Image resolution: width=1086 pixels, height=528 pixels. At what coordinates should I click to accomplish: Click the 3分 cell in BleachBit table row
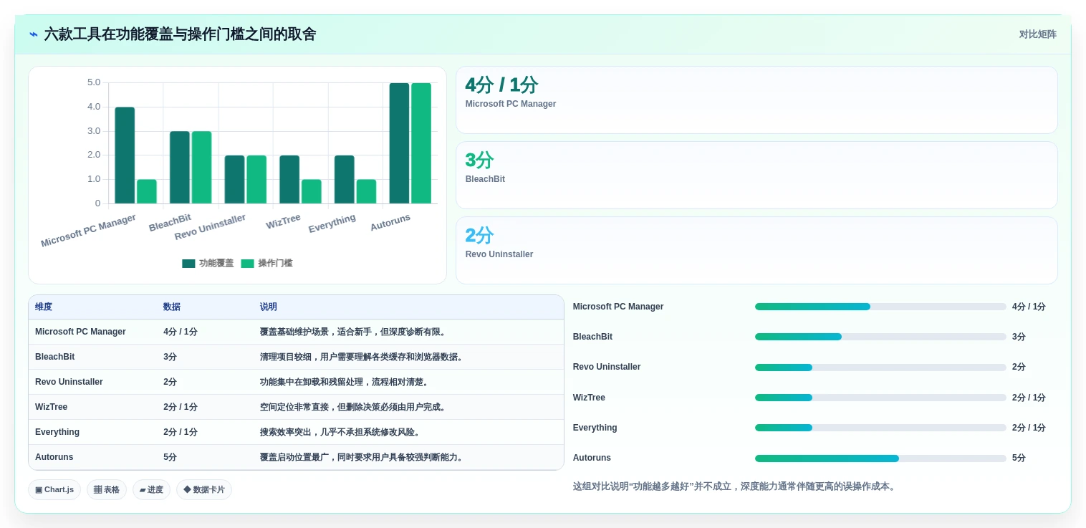(x=170, y=357)
